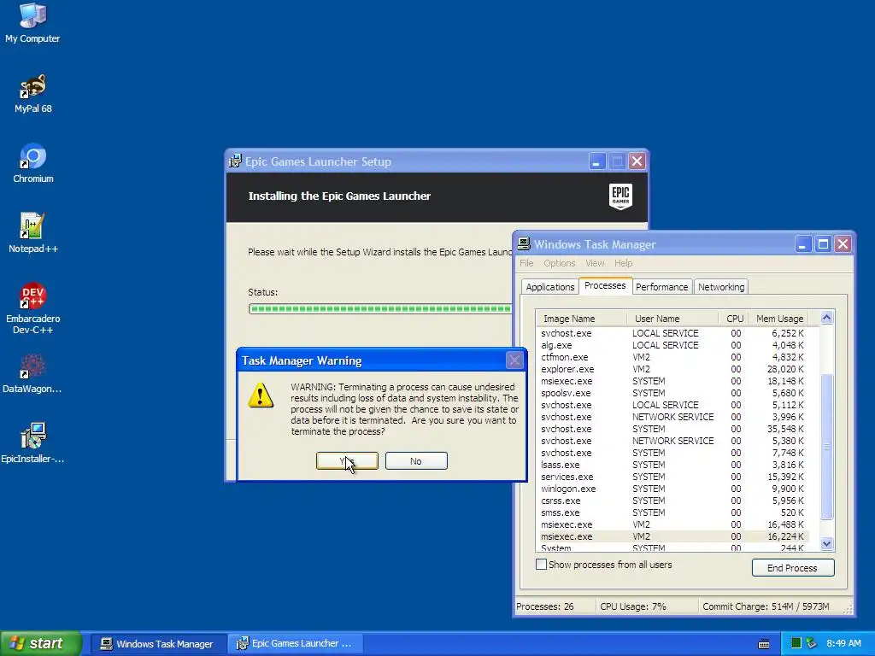Screen dimensions: 875x656
Task: Click the warning triangle icon in the dialog
Action: point(261,395)
